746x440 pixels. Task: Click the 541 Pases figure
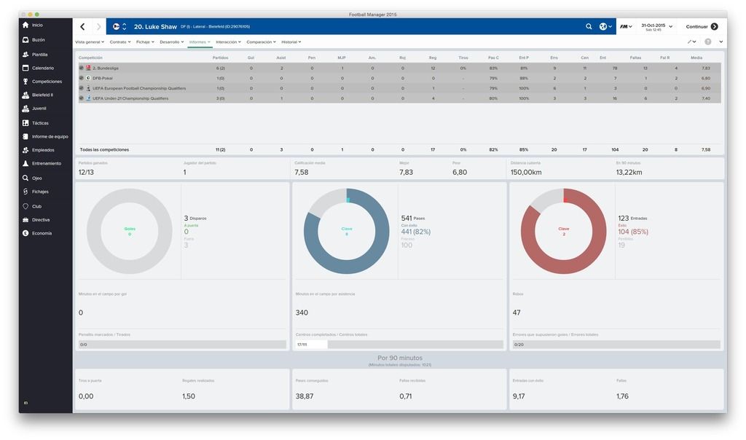(x=413, y=218)
